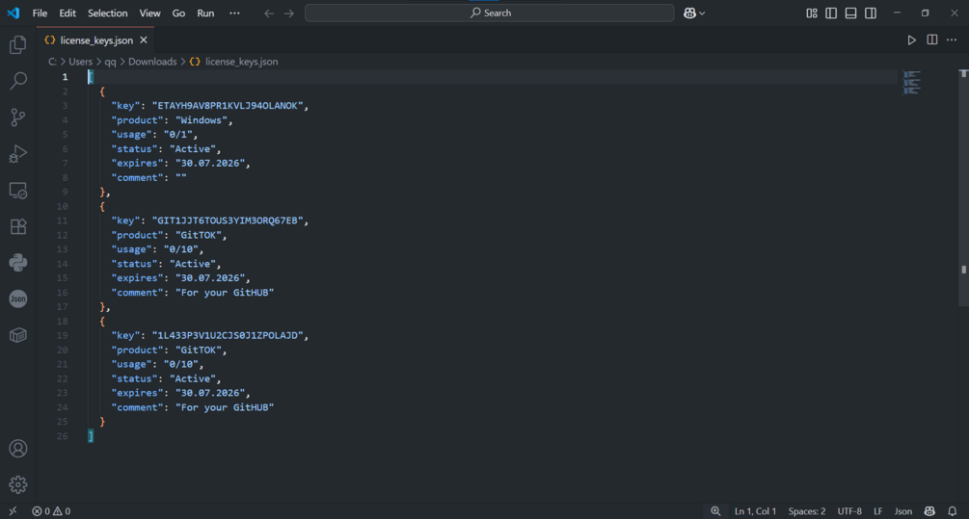Click the zoom magnifier in status bar
The image size is (969, 519).
pos(715,511)
